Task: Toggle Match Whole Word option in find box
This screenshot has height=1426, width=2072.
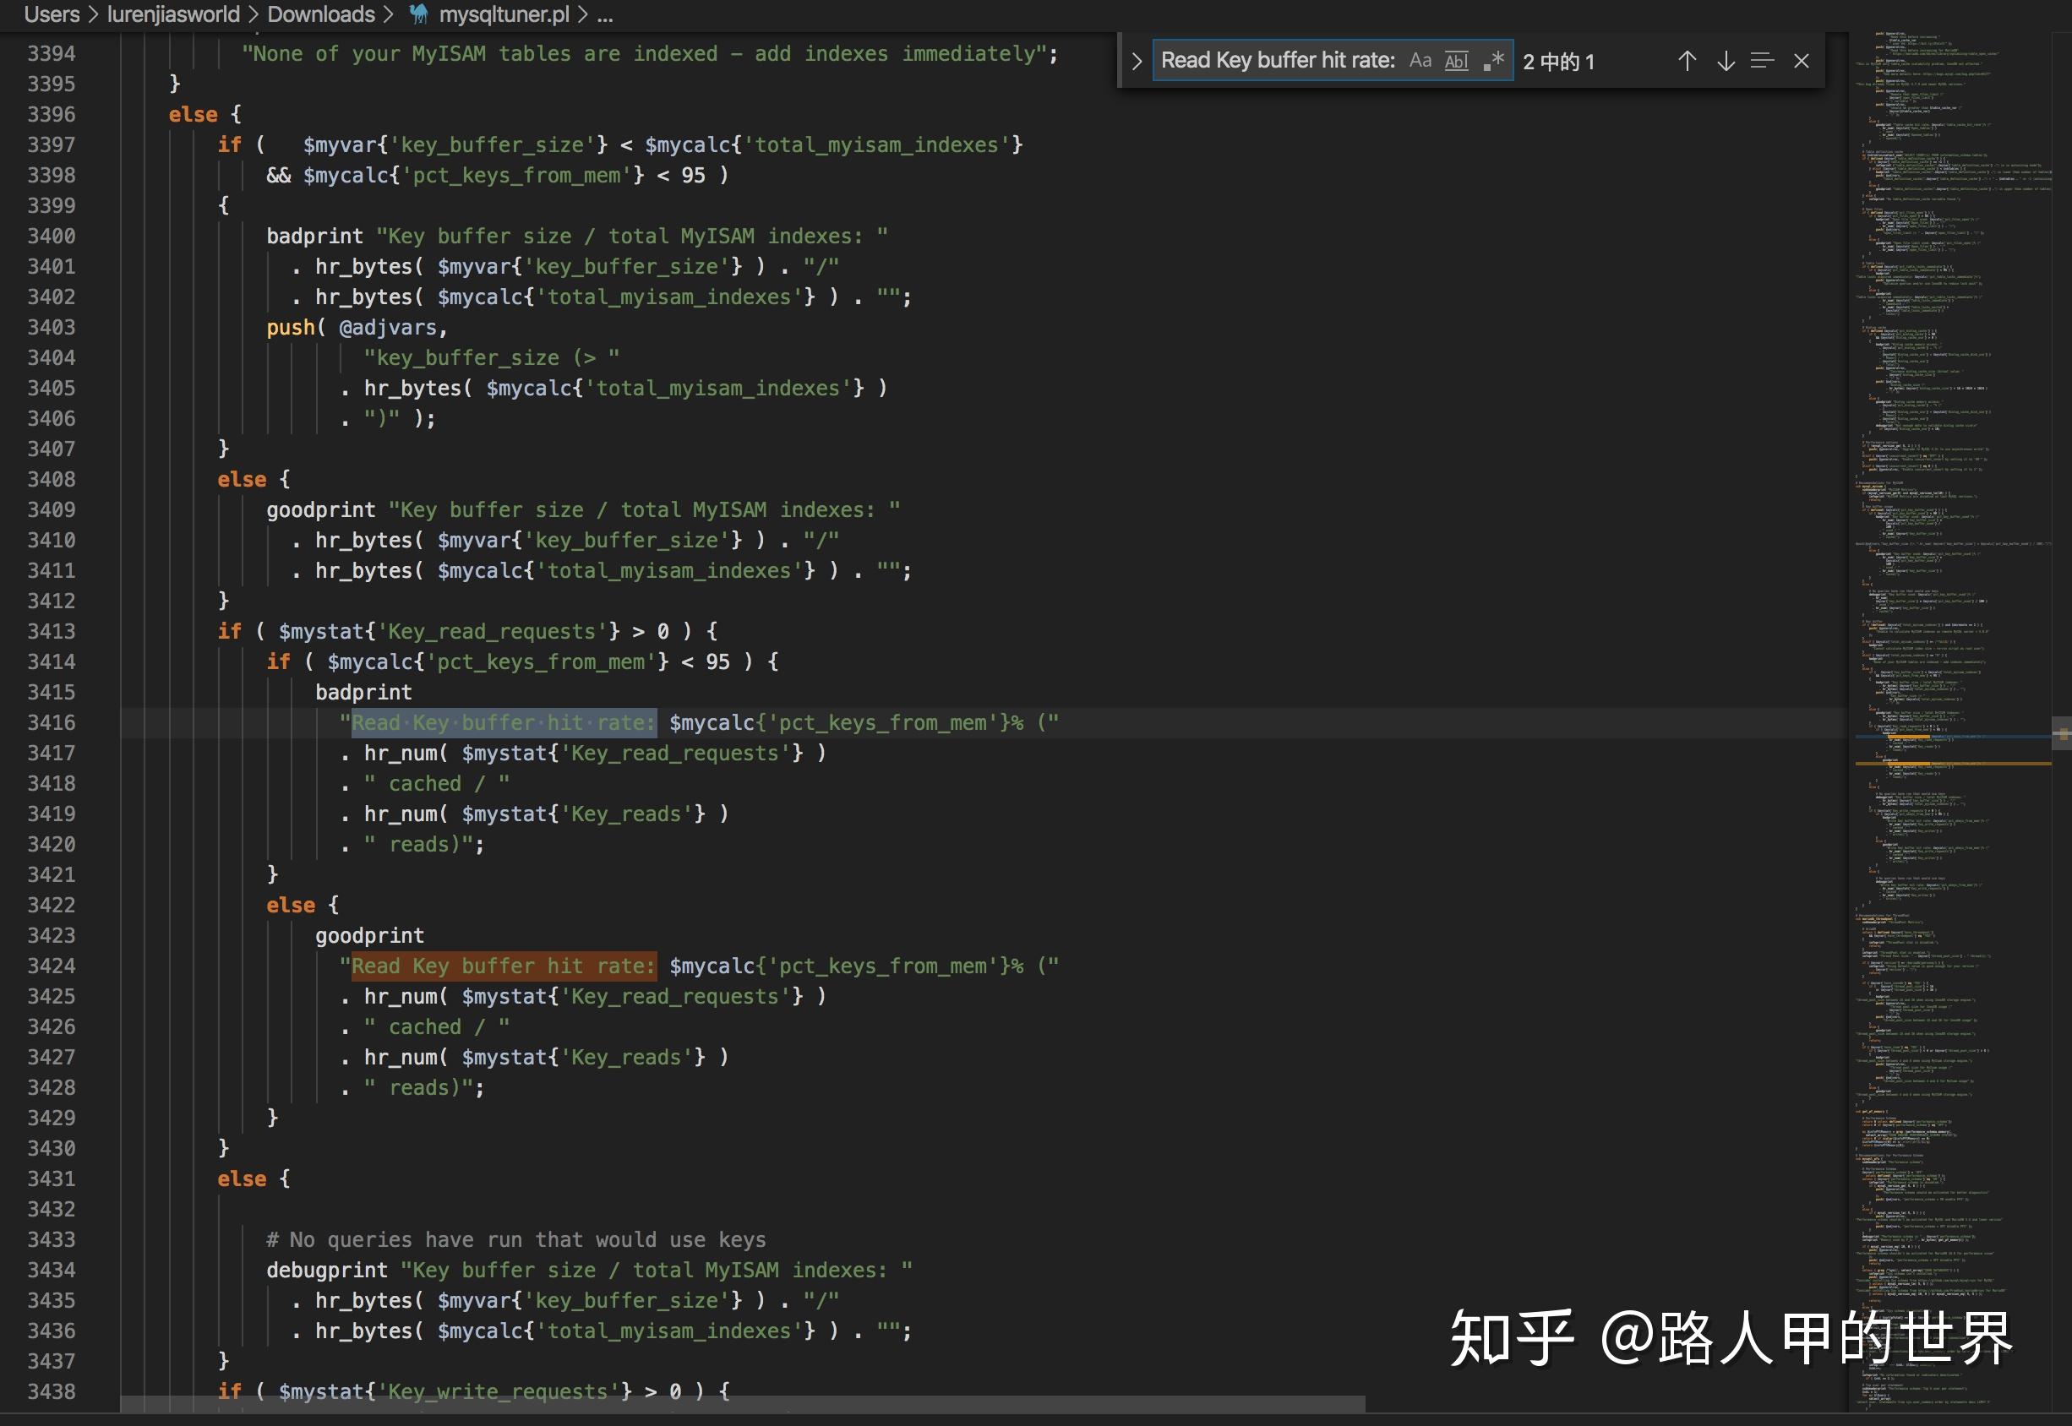Action: click(x=1455, y=61)
